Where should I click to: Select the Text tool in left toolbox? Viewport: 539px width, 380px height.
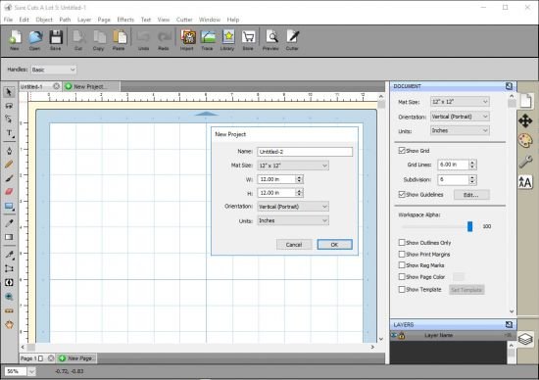(9, 133)
